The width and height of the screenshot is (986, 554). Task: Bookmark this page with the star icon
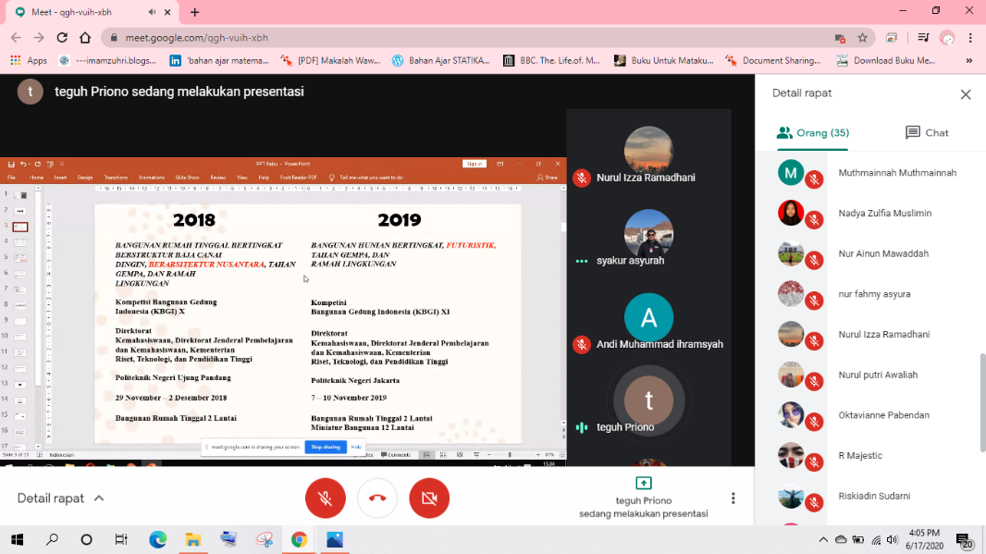pos(862,38)
